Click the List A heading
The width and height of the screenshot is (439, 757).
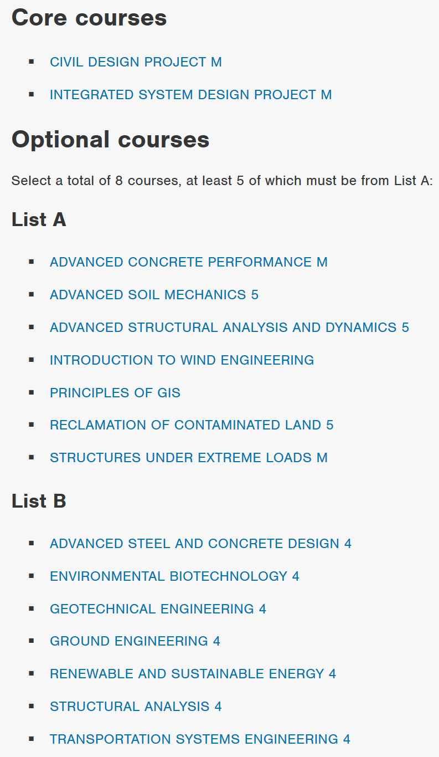pyautogui.click(x=39, y=219)
